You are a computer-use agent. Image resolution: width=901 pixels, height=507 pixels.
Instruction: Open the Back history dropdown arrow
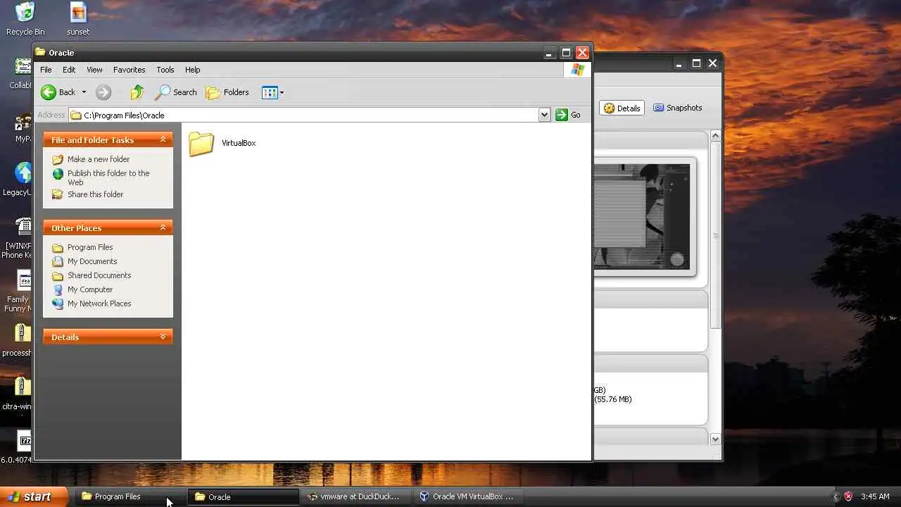tap(84, 92)
